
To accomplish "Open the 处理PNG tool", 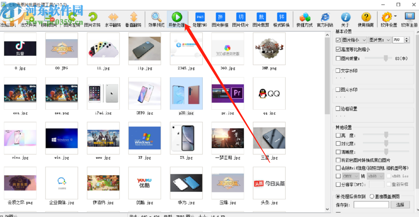I will pyautogui.click(x=200, y=19).
